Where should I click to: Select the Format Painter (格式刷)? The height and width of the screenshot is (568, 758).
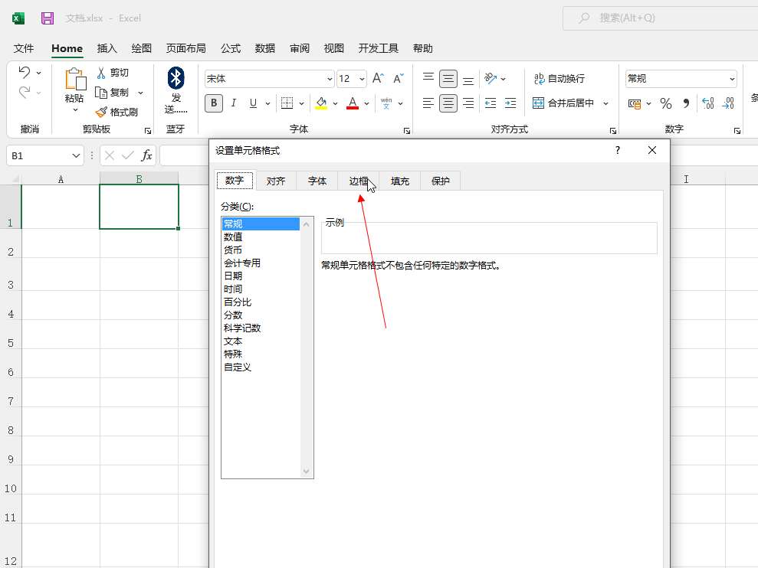(x=117, y=112)
